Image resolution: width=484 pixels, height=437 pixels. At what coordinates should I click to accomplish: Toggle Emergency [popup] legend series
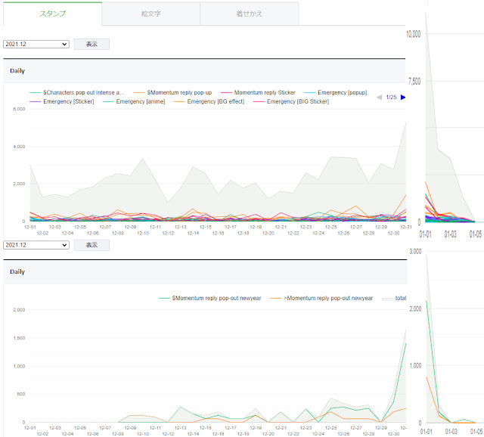coord(336,92)
